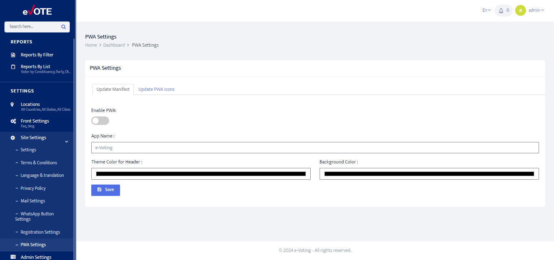554x260 pixels.
Task: Select the Update Manifest tab
Action: click(x=113, y=89)
